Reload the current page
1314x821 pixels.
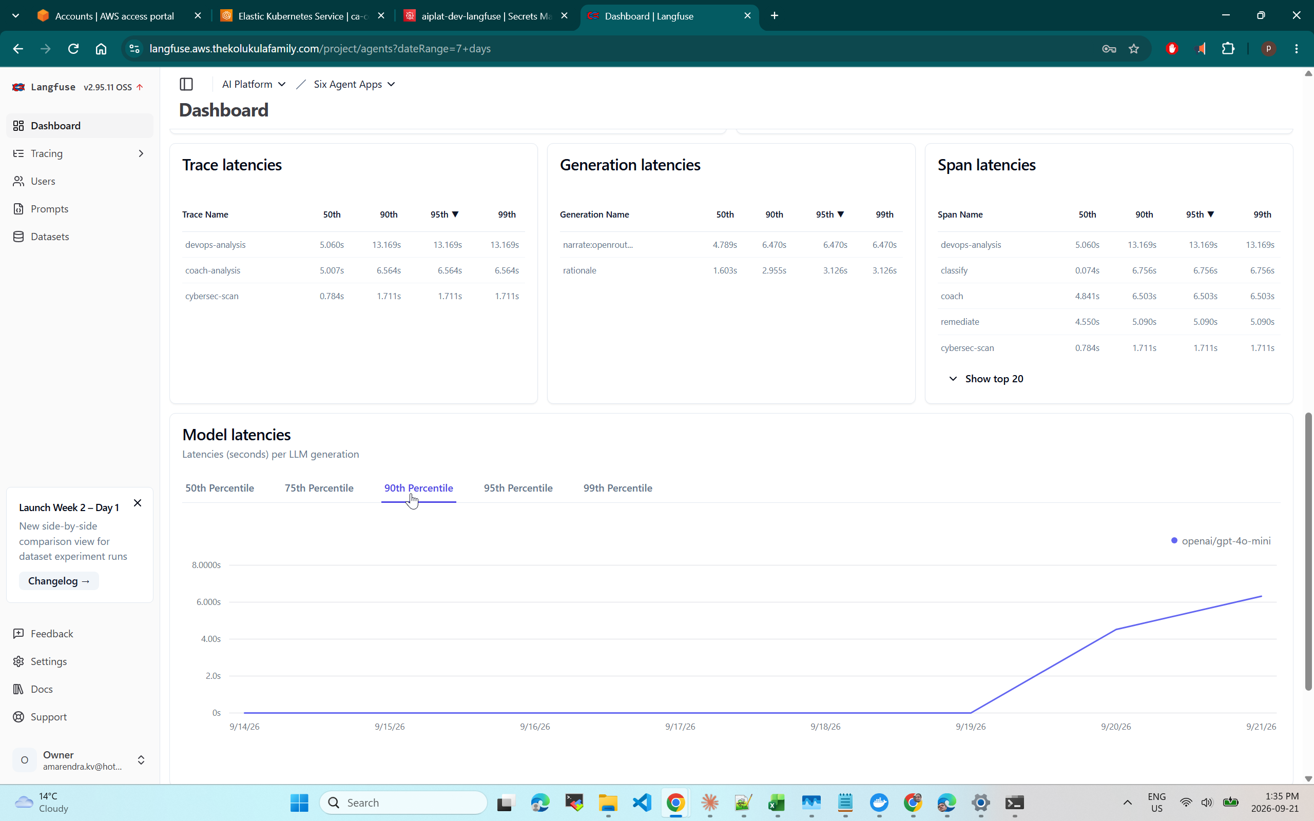tap(73, 49)
